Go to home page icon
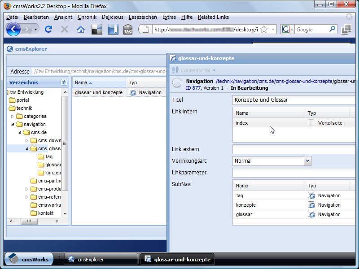 point(81,29)
